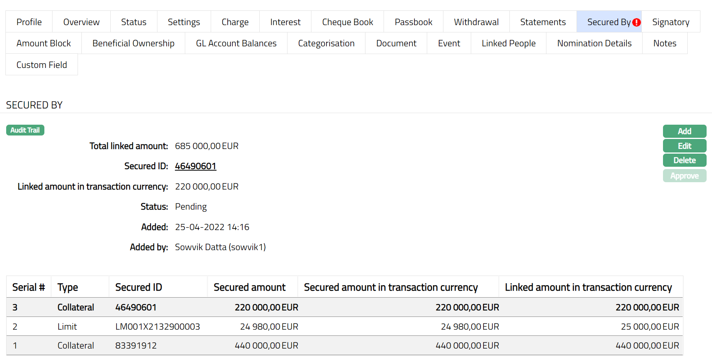View the GL Account Balances tab
Image resolution: width=712 pixels, height=364 pixels.
[x=236, y=43]
